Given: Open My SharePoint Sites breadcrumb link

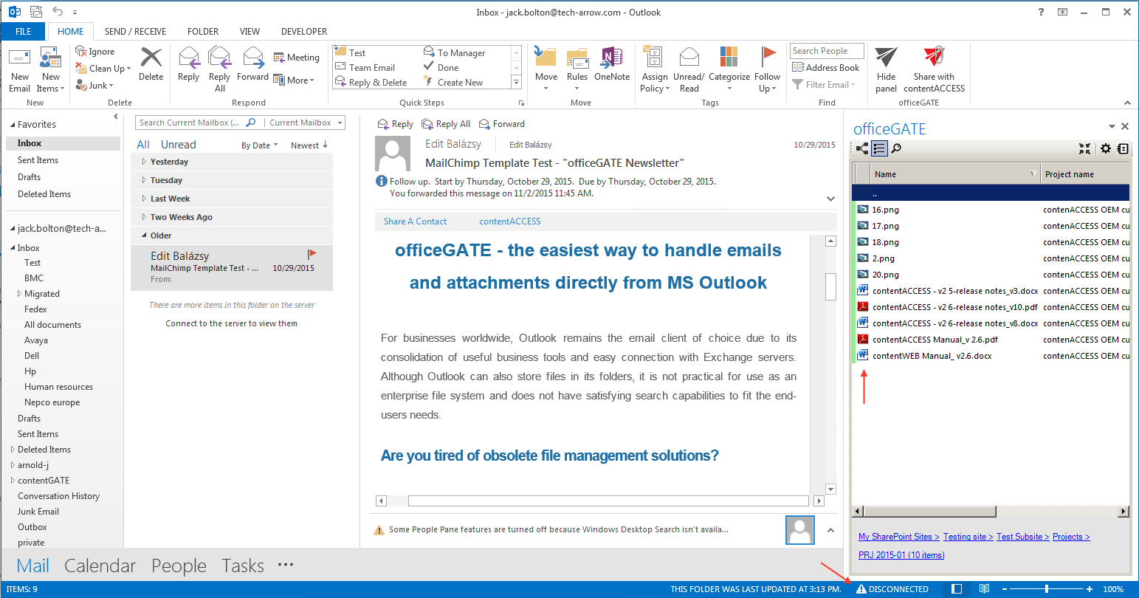Looking at the screenshot, I should [x=898, y=537].
